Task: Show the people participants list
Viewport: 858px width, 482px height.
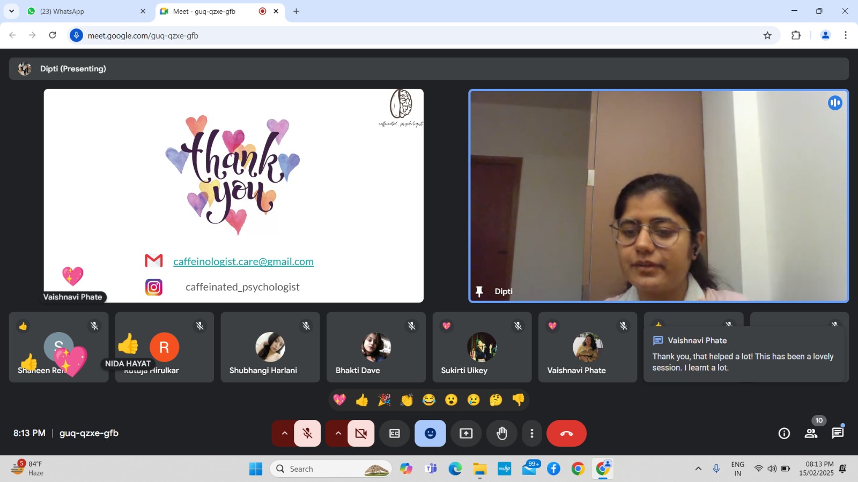Action: 811,433
